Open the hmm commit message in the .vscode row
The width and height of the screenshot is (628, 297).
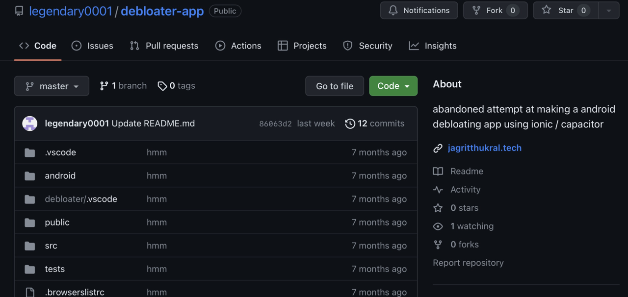click(157, 152)
